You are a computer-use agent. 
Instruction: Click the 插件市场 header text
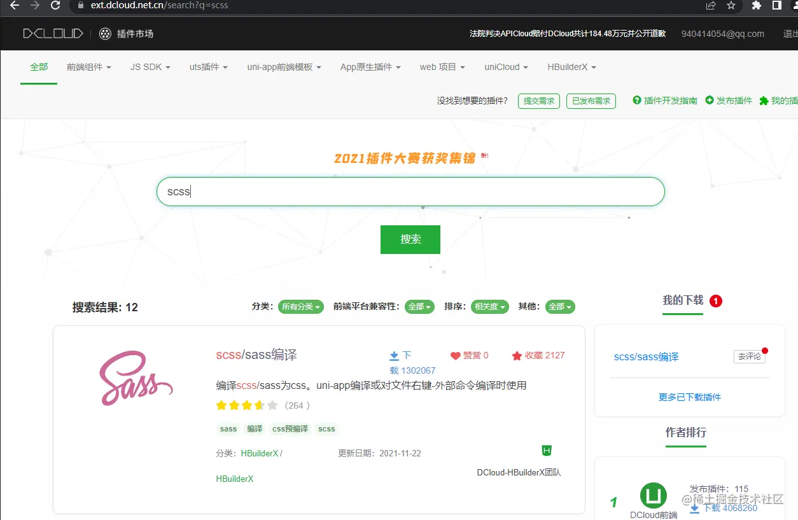[x=135, y=34]
